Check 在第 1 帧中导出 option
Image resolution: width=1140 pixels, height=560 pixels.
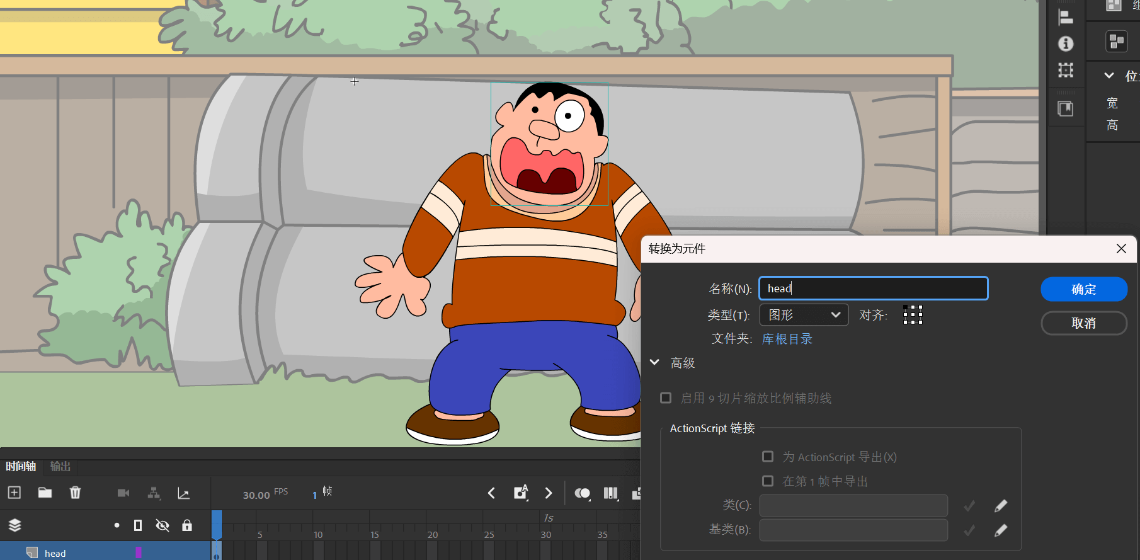[768, 481]
